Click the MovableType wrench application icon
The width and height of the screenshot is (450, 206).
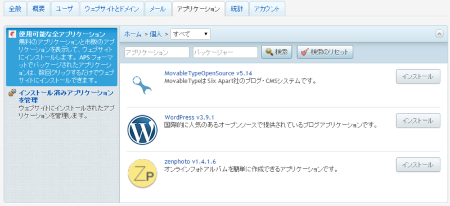[142, 85]
